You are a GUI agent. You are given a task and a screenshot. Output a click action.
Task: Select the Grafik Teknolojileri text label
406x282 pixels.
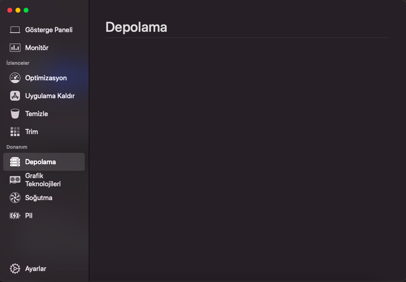[43, 180]
